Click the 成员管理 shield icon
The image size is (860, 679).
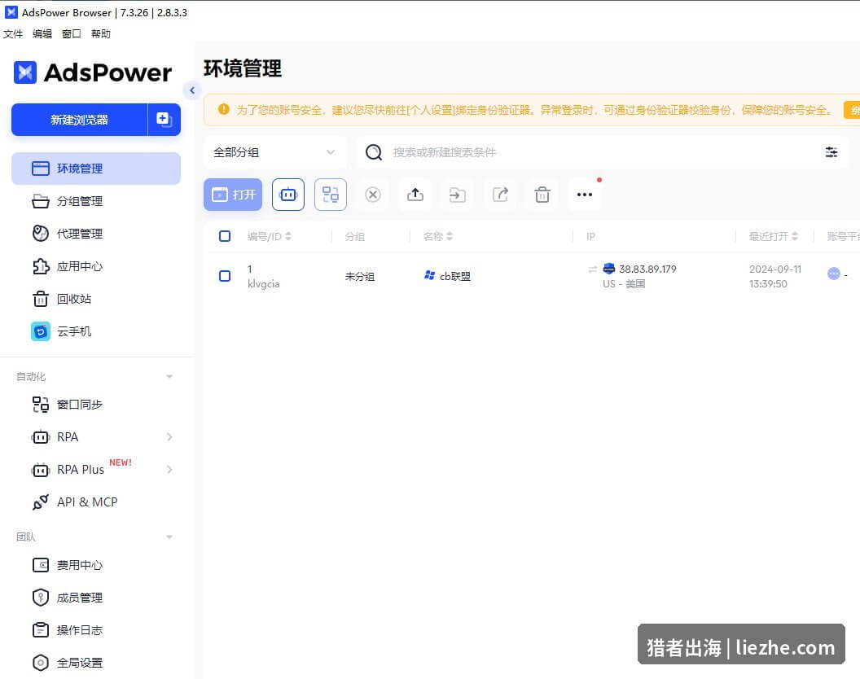point(41,598)
